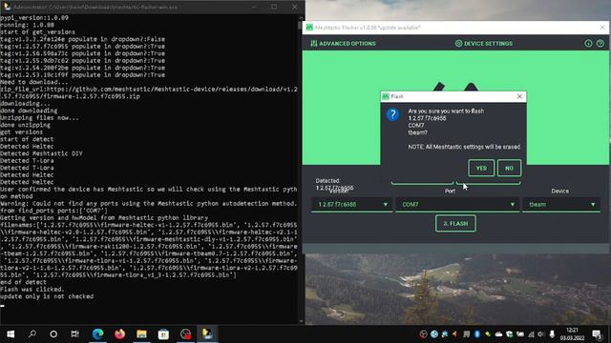
Task: Open File Explorer from taskbar
Action: point(141,334)
